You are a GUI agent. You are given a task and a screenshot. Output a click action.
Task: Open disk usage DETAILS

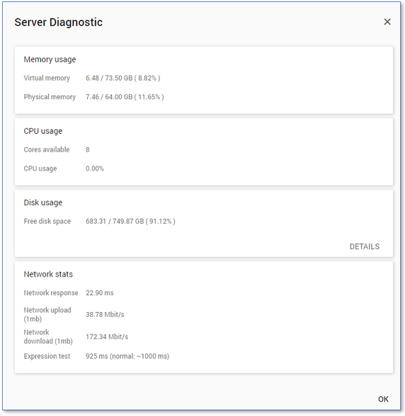coord(365,246)
